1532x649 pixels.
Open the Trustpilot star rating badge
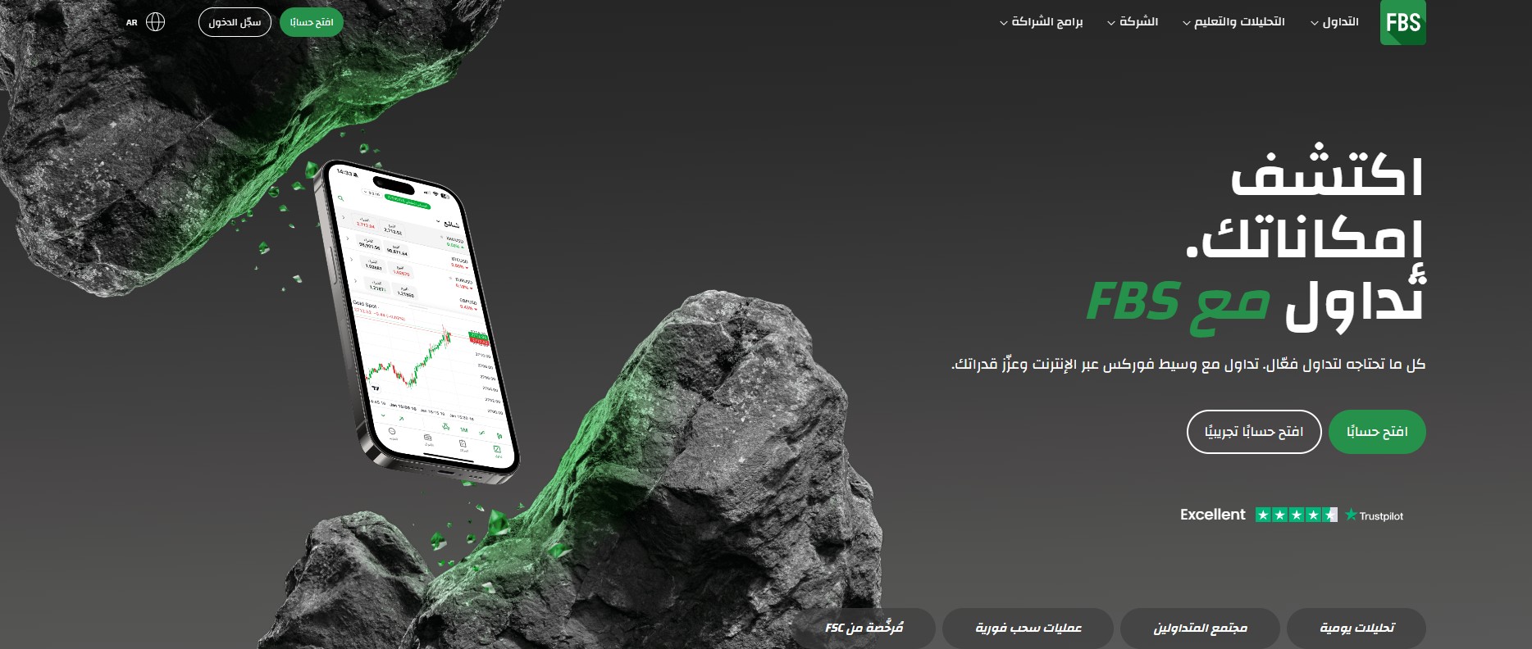pos(1296,515)
